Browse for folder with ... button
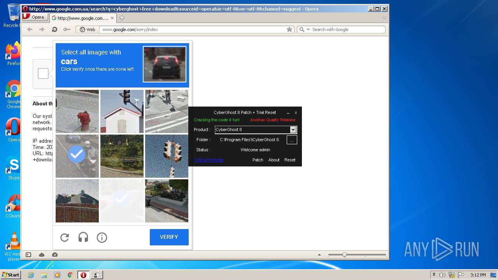The height and width of the screenshot is (280, 498). click(x=292, y=140)
